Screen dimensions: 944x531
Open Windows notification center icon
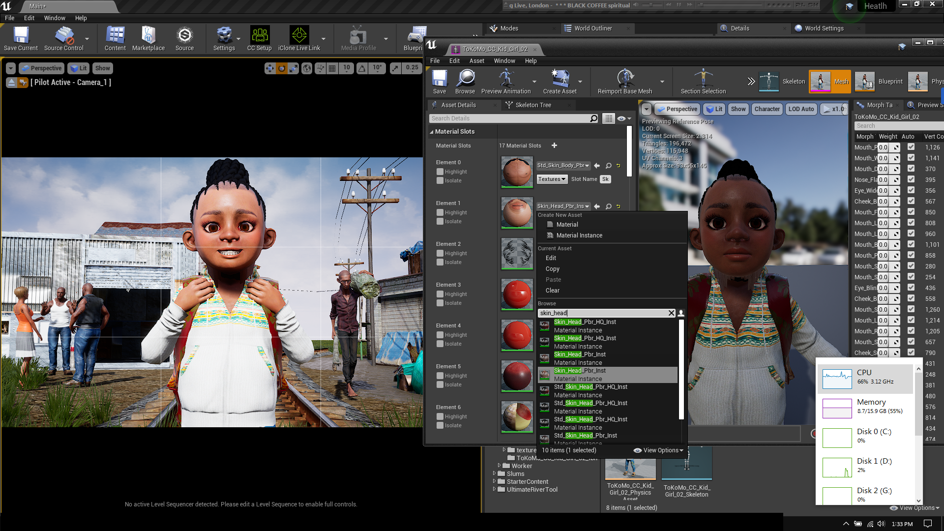tap(927, 524)
